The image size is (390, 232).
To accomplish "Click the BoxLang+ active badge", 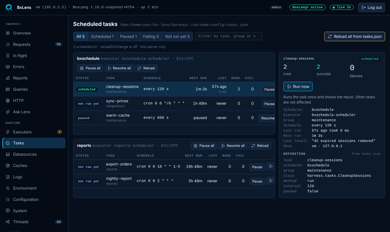I will 307,7.
